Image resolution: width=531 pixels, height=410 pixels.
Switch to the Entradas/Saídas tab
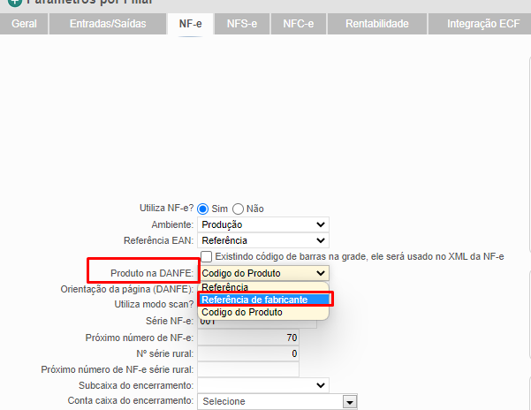(x=108, y=24)
